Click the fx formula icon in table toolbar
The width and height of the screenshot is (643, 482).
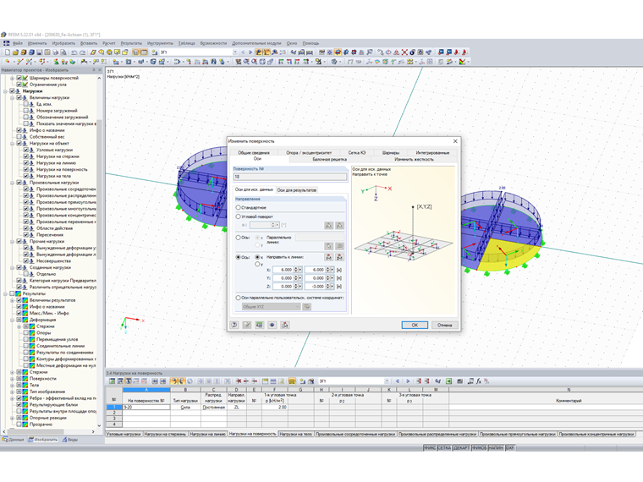click(479, 381)
